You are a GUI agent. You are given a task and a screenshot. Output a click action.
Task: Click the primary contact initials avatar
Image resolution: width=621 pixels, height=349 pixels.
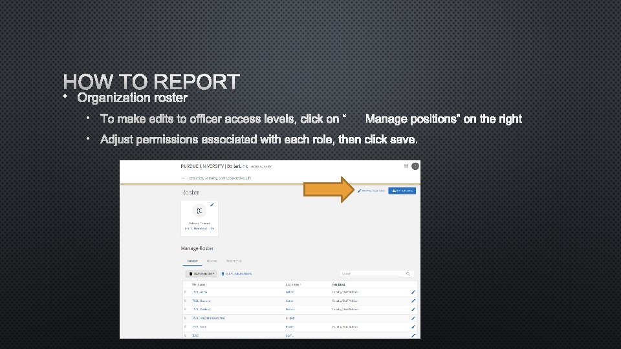(200, 211)
